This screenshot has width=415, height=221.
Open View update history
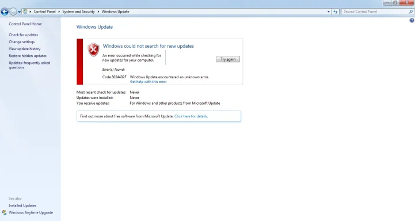[25, 49]
